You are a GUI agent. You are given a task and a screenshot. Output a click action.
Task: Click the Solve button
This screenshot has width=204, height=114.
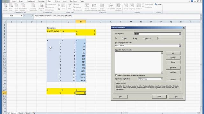click(159, 97)
